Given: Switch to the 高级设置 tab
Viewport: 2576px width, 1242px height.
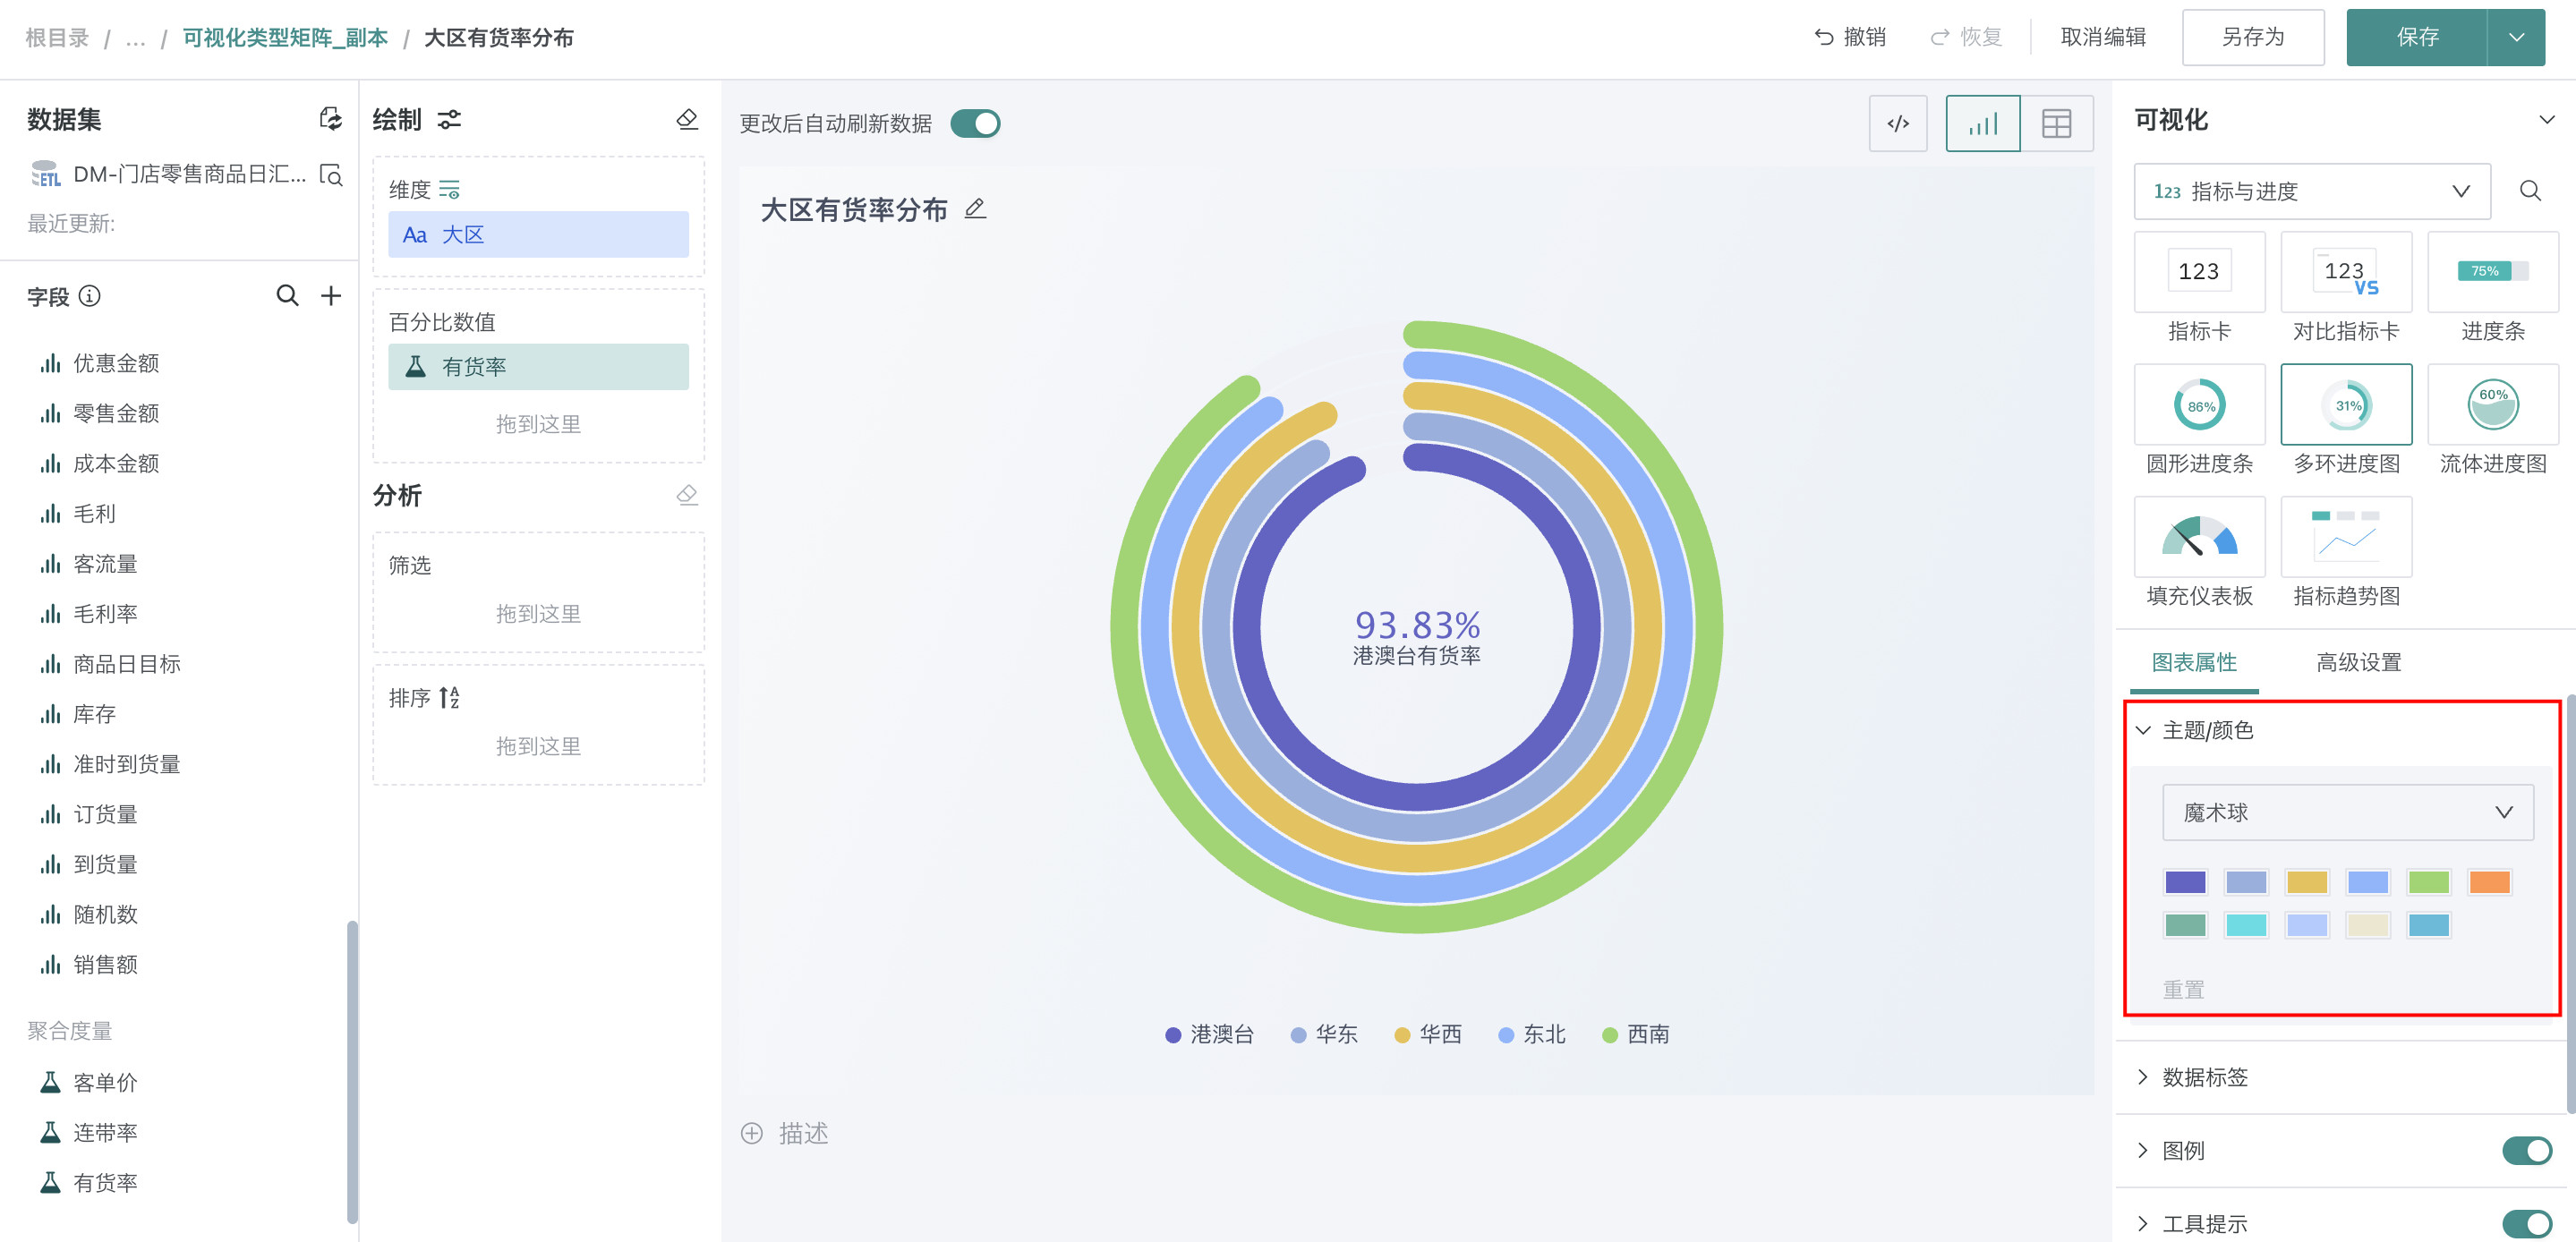Looking at the screenshot, I should (2358, 662).
